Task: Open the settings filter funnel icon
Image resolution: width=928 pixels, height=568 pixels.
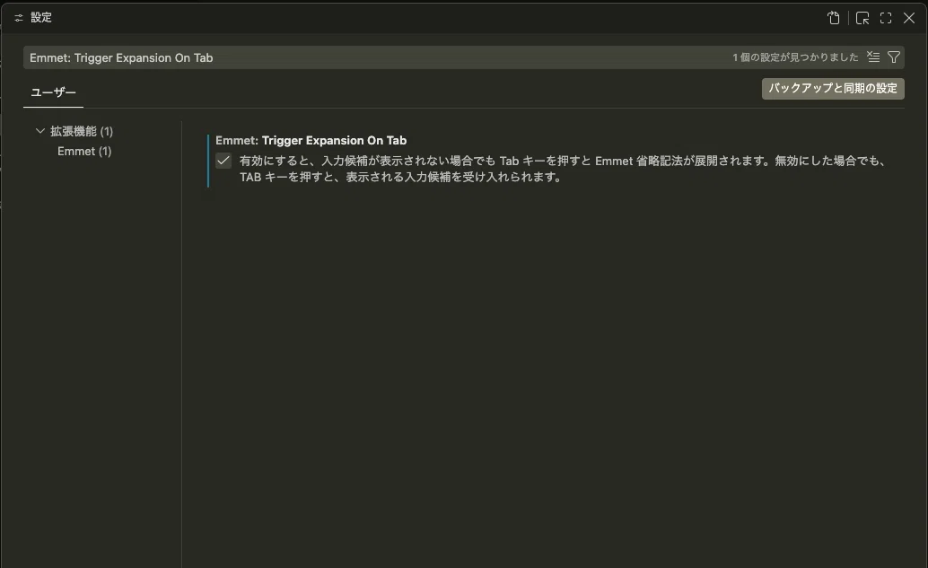Action: point(894,57)
